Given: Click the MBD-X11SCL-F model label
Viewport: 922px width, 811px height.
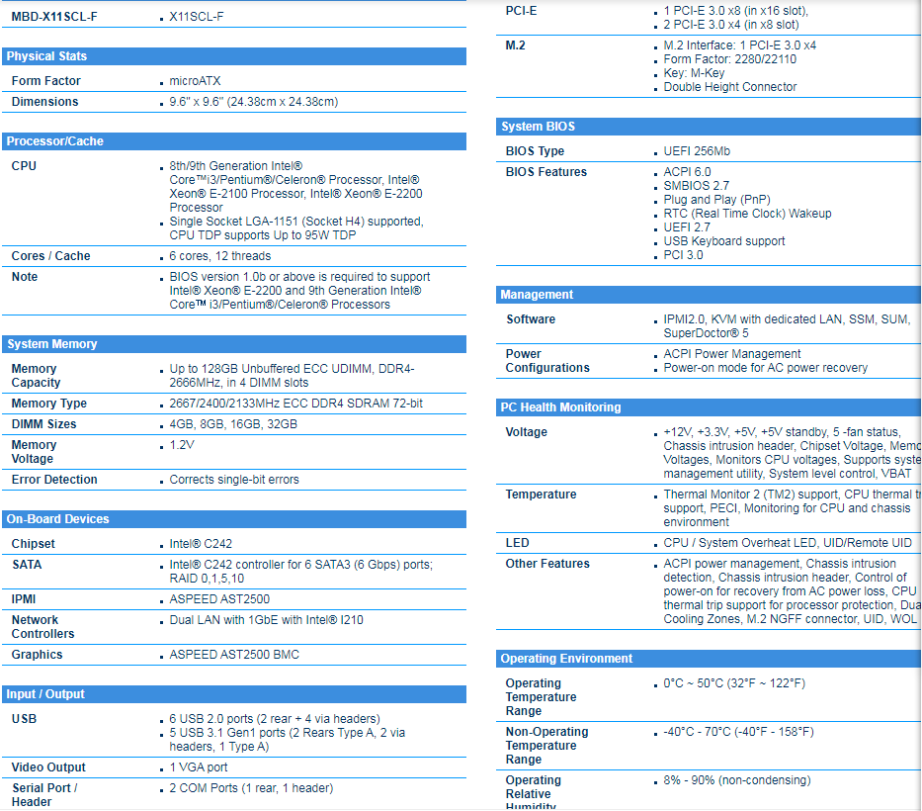Looking at the screenshot, I should [x=54, y=17].
